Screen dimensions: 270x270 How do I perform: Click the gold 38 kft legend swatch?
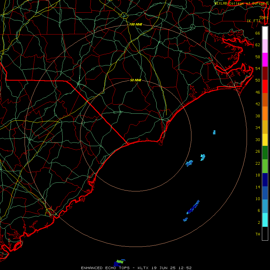(265, 127)
